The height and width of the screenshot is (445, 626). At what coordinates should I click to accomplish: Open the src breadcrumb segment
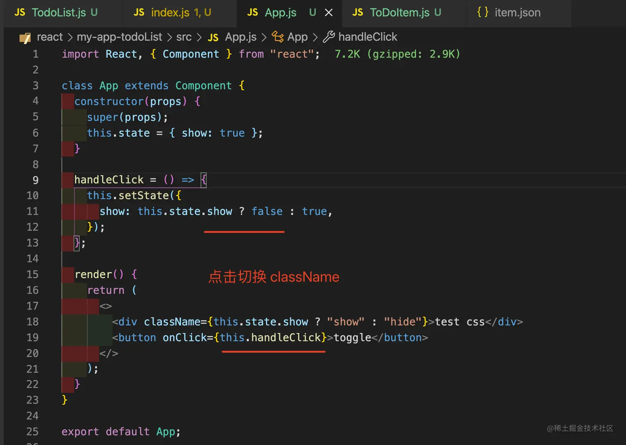point(184,37)
